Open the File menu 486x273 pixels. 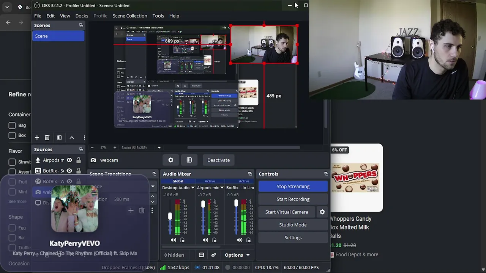click(x=38, y=16)
